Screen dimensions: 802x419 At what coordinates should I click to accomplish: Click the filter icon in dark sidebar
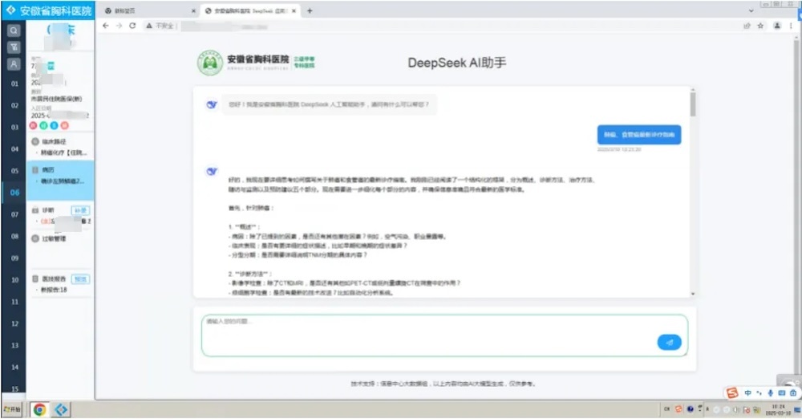pos(14,47)
